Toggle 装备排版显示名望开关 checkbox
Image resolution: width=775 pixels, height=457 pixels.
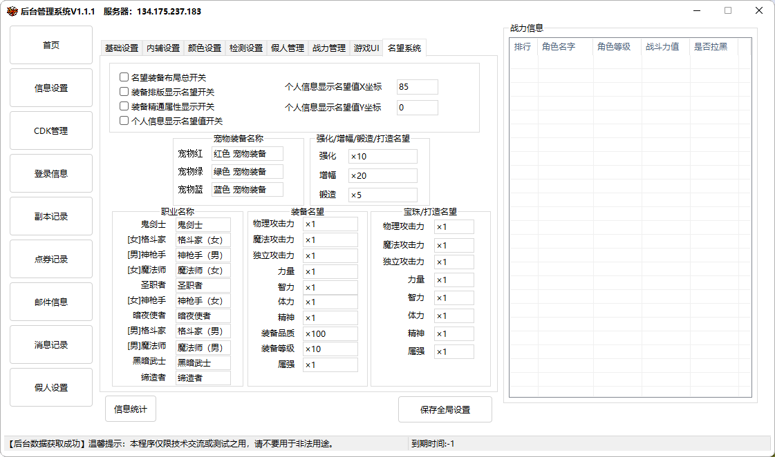tap(124, 92)
